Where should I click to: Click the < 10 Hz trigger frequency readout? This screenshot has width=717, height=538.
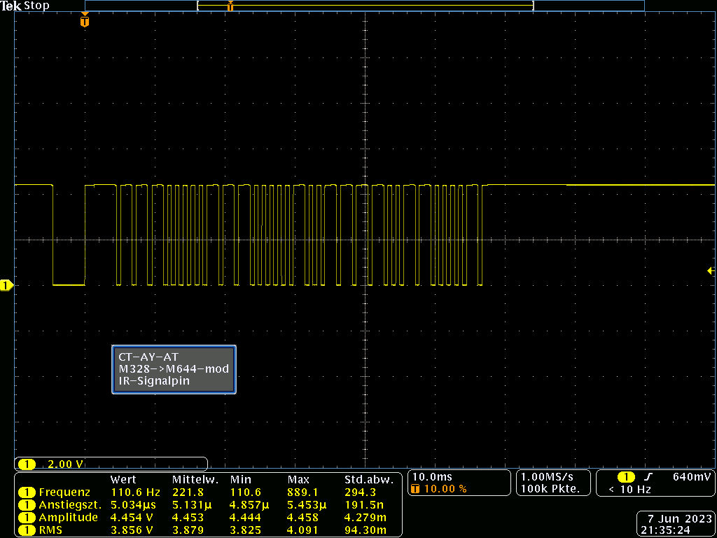click(629, 489)
